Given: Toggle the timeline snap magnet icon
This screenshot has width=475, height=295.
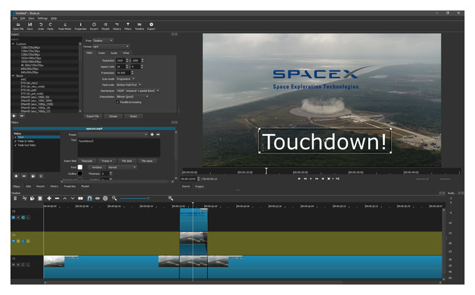Looking at the screenshot, I should [x=89, y=198].
